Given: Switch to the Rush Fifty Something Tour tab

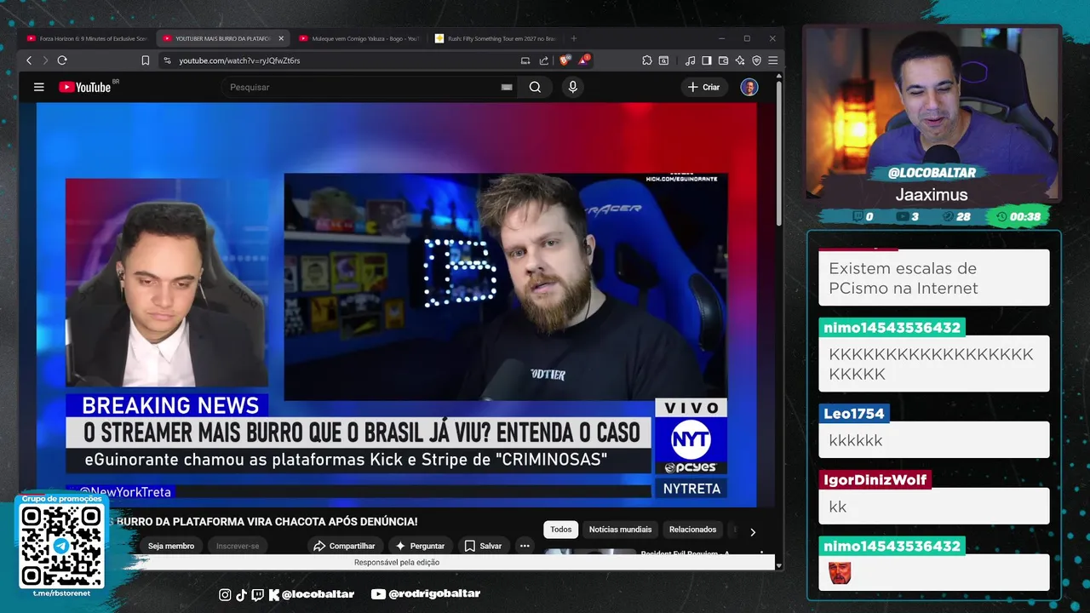Looking at the screenshot, I should click(x=495, y=38).
